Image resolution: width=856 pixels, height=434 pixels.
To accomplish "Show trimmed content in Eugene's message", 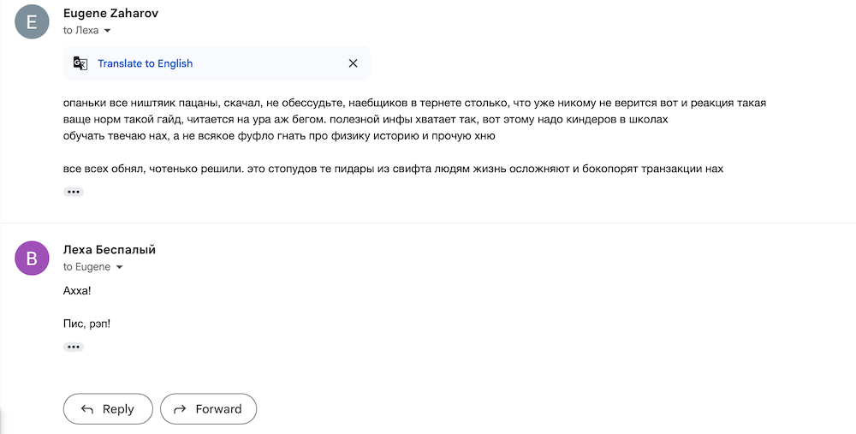I will [74, 192].
